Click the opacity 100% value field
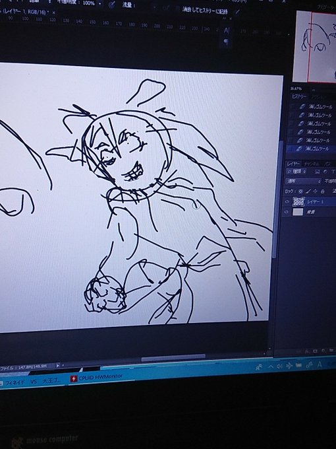 pyautogui.click(x=88, y=3)
